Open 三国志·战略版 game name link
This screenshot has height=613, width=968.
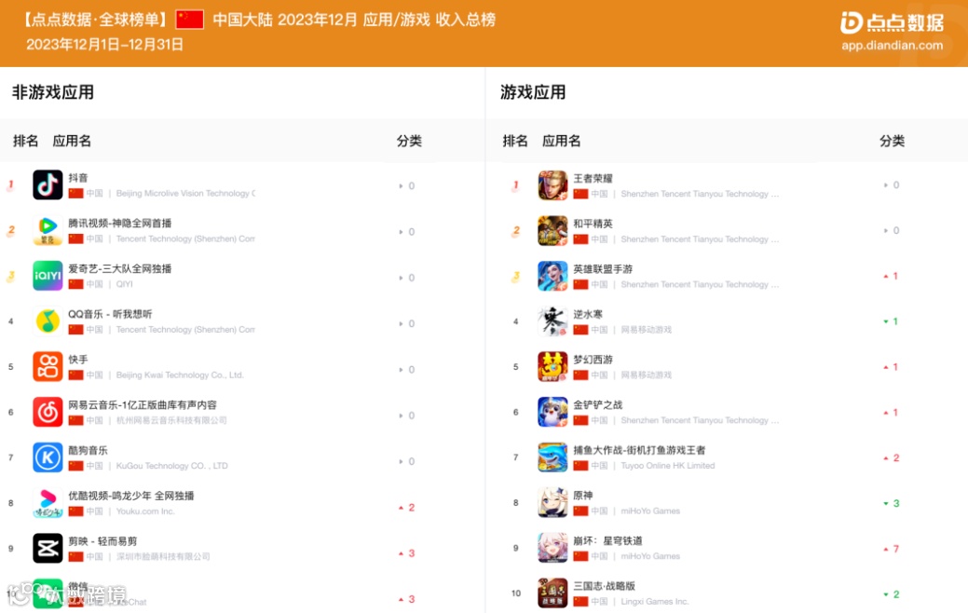coord(604,586)
